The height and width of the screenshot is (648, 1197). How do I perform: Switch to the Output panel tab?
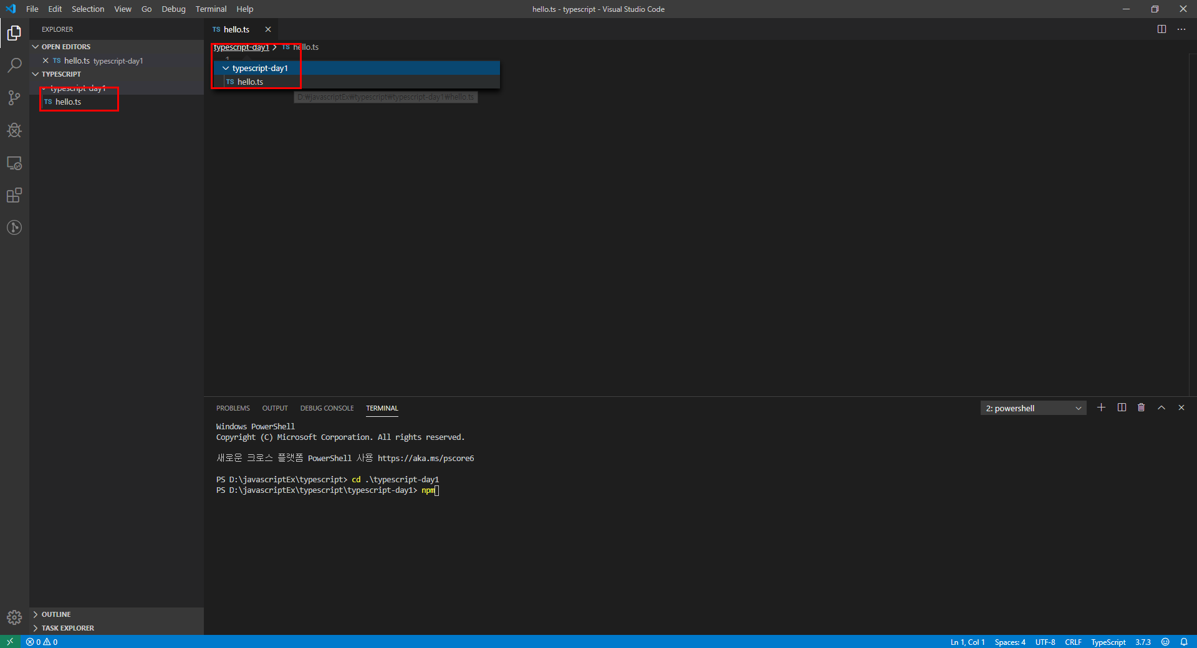tap(275, 408)
